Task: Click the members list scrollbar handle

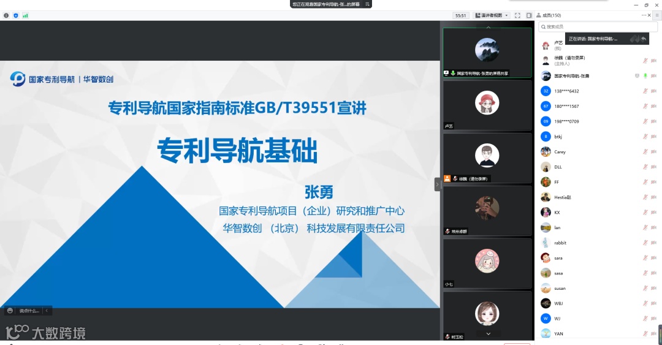Action: [660, 333]
